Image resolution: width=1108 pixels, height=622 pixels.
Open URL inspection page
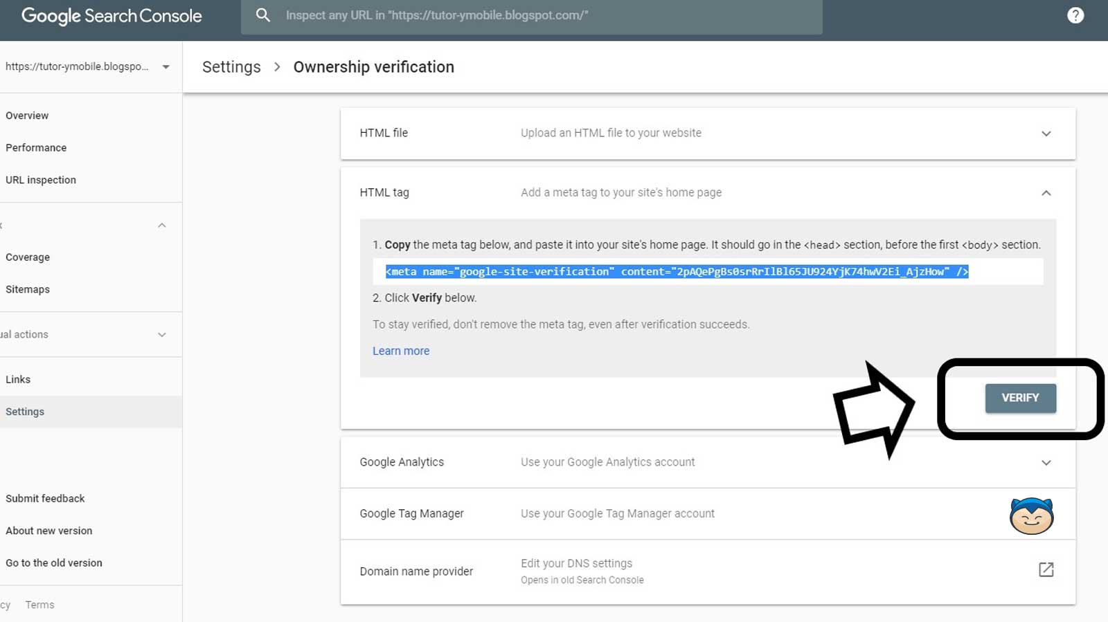(41, 180)
